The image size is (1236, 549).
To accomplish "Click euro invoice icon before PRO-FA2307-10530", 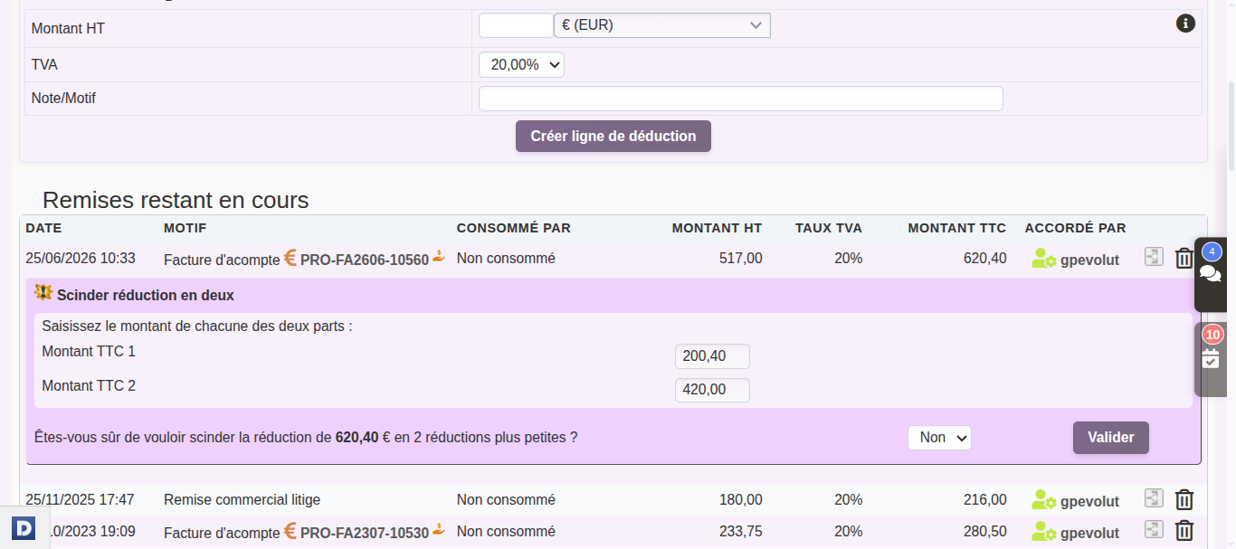I will click(x=290, y=531).
